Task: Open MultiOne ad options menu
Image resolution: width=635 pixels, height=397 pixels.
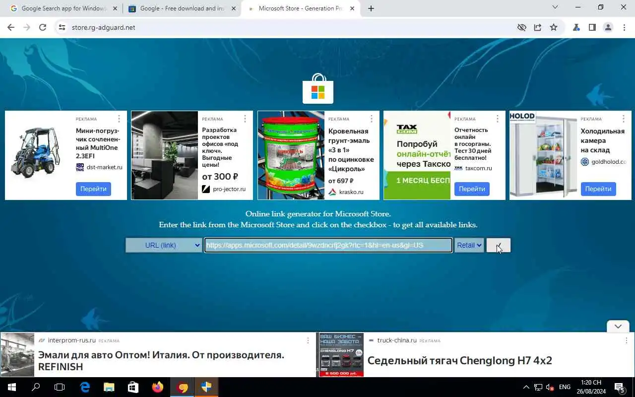Action: (119, 119)
